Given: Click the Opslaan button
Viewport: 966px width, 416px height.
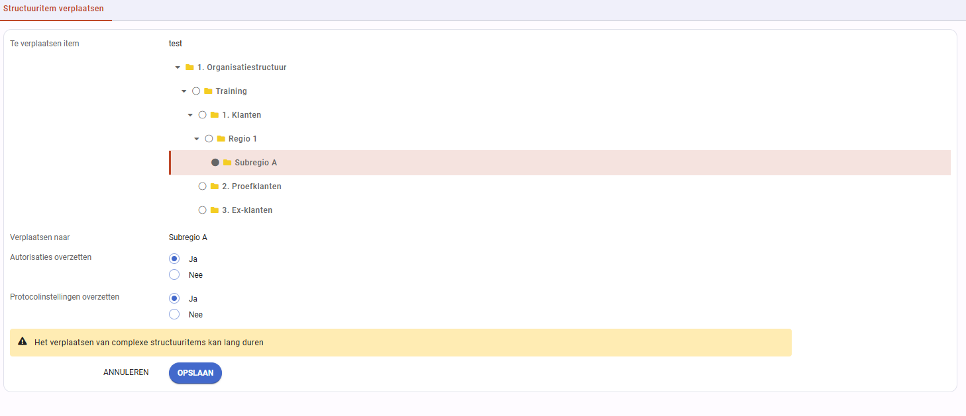Looking at the screenshot, I should (195, 373).
